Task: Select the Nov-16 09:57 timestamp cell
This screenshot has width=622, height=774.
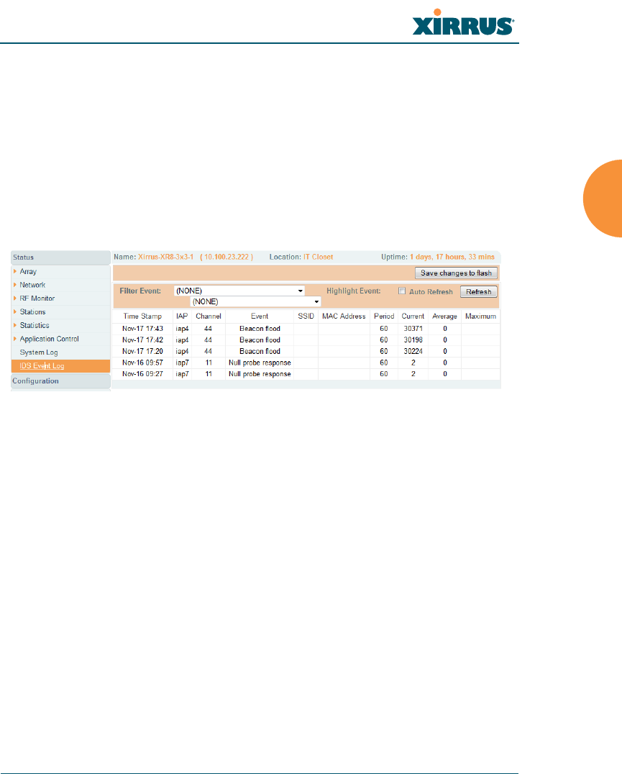Action: coord(142,363)
